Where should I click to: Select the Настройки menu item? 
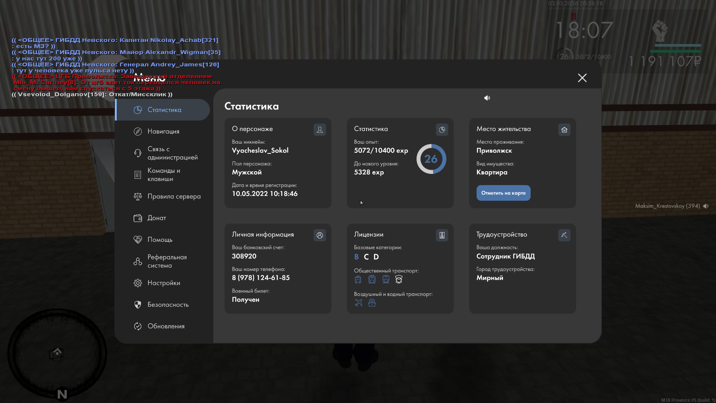click(163, 283)
